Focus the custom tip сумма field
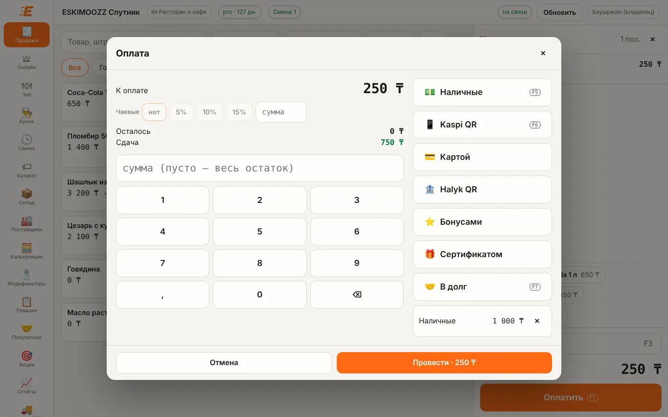Viewport: 668px width, 417px height. tap(281, 112)
